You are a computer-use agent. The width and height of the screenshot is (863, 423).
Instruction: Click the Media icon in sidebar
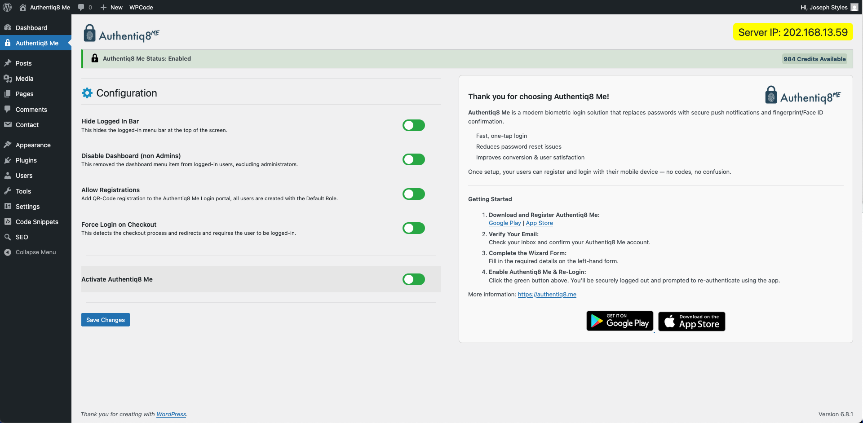tap(8, 79)
